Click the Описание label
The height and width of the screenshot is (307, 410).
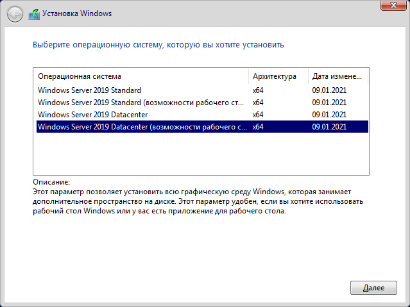51,182
